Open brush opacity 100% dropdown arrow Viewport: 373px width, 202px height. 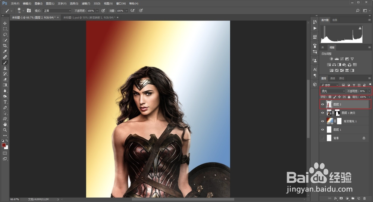coord(97,11)
